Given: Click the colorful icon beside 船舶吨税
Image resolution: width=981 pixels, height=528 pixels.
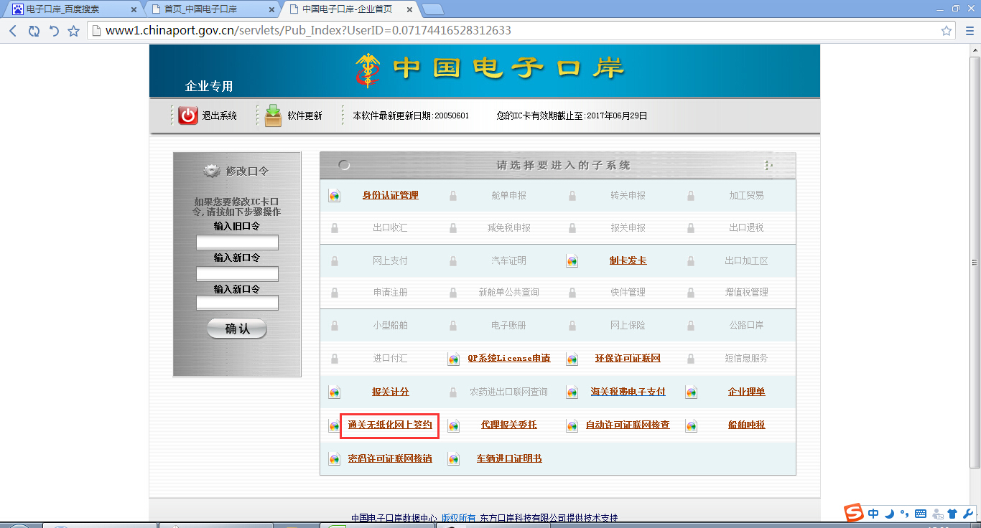Looking at the screenshot, I should (x=691, y=425).
